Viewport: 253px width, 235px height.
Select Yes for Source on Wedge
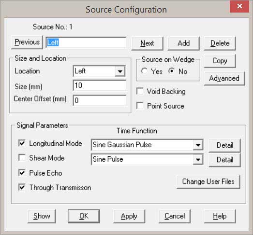pos(144,71)
